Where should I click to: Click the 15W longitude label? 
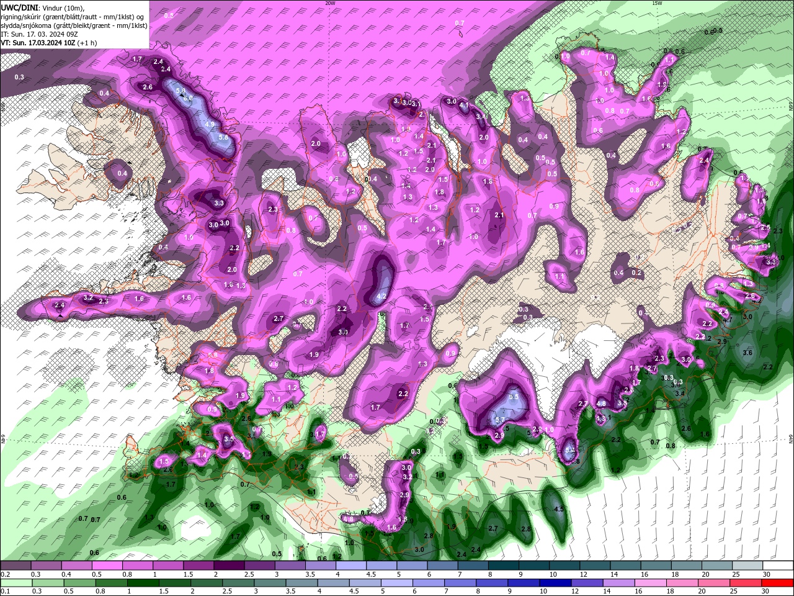tap(657, 2)
